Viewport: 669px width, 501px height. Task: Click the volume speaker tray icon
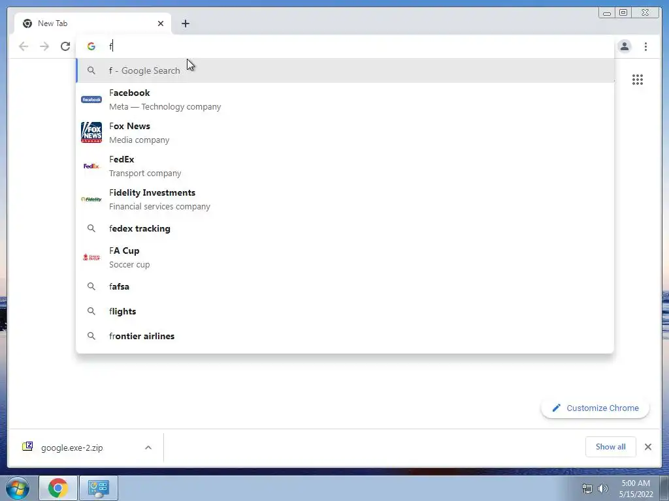pos(603,489)
